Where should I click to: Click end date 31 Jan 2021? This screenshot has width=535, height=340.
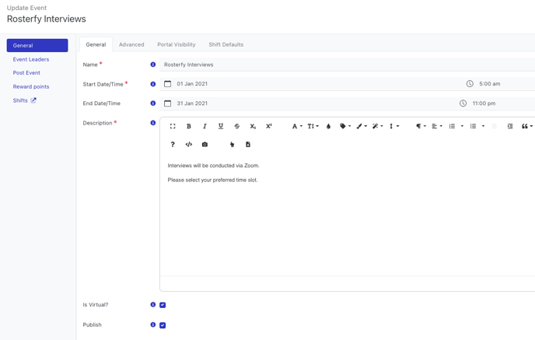point(192,103)
